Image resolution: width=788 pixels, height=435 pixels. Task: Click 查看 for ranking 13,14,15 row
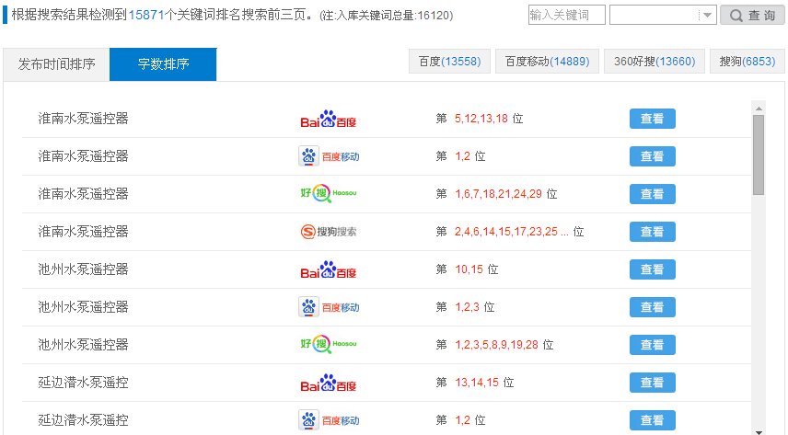(x=653, y=383)
